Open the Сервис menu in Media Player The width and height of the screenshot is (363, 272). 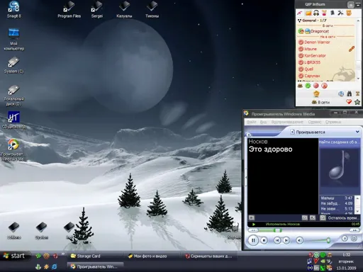315,122
